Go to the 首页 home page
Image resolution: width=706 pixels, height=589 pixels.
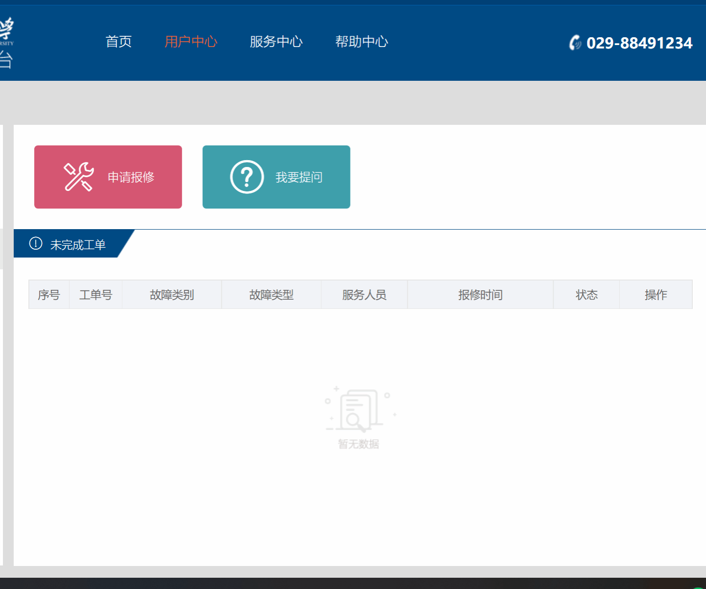click(x=118, y=42)
